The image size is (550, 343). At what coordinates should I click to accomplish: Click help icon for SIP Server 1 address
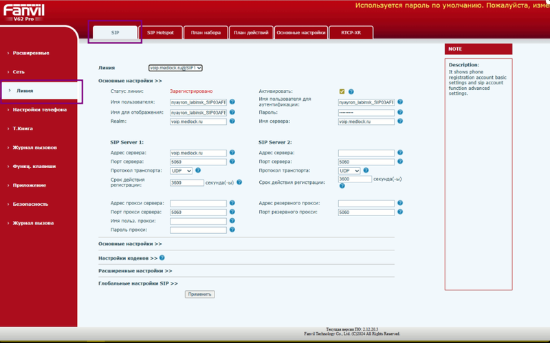pos(232,152)
